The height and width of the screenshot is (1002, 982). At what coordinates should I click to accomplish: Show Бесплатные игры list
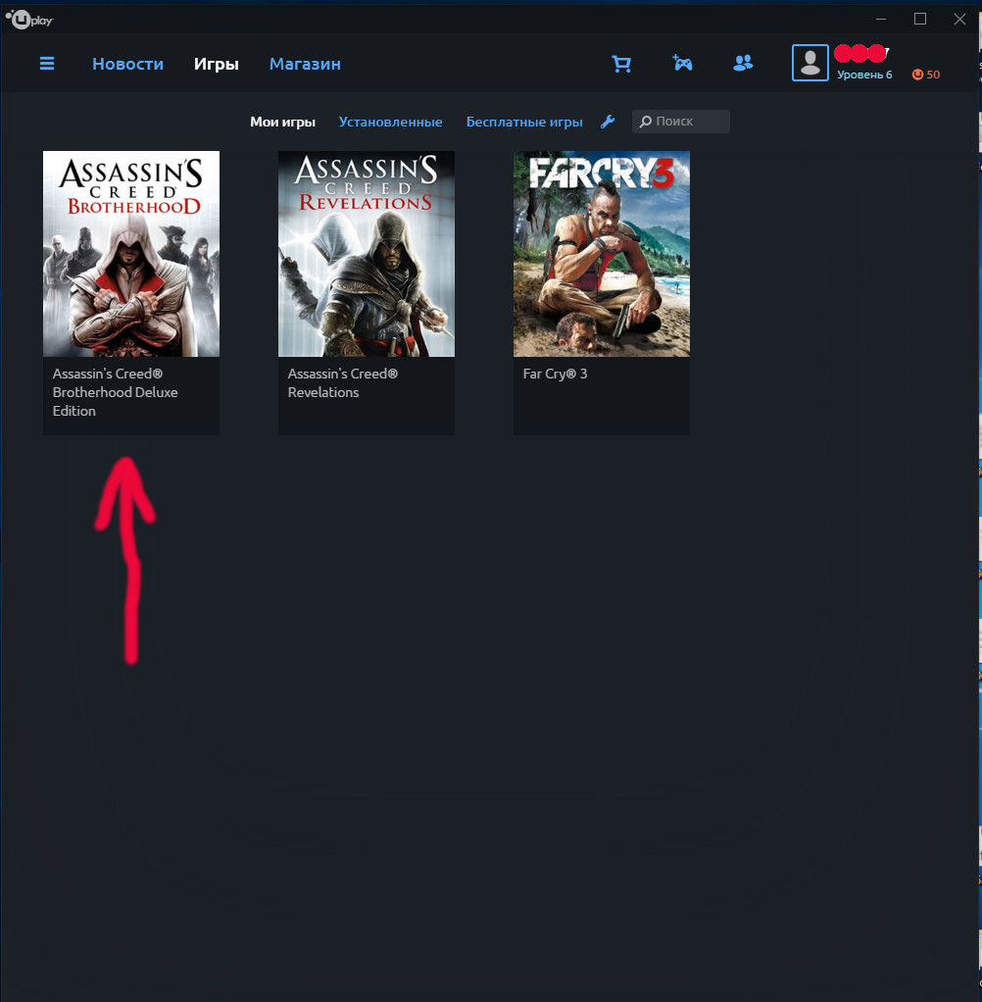tap(524, 122)
